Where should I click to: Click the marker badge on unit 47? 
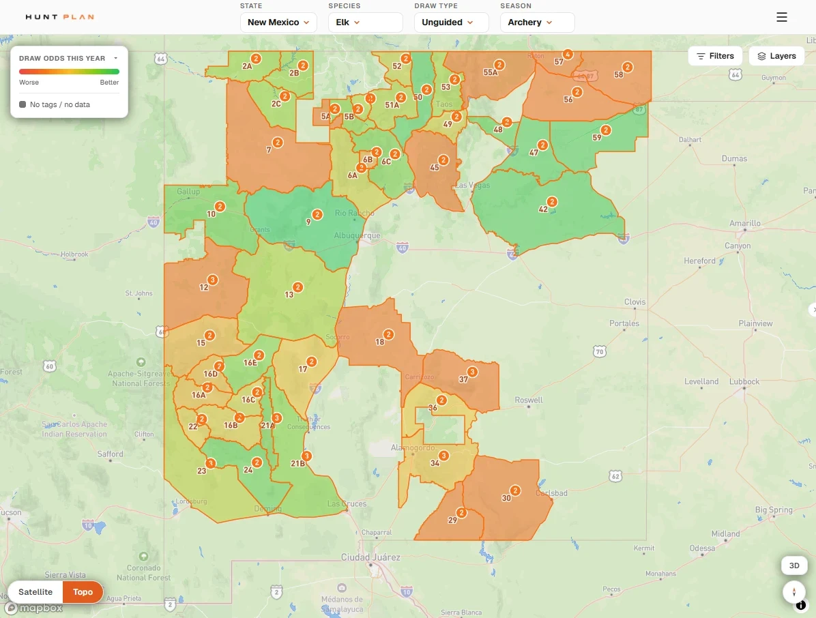pyautogui.click(x=543, y=145)
